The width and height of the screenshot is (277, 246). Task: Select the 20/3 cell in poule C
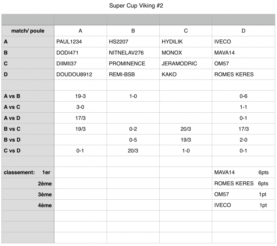pos(186,129)
